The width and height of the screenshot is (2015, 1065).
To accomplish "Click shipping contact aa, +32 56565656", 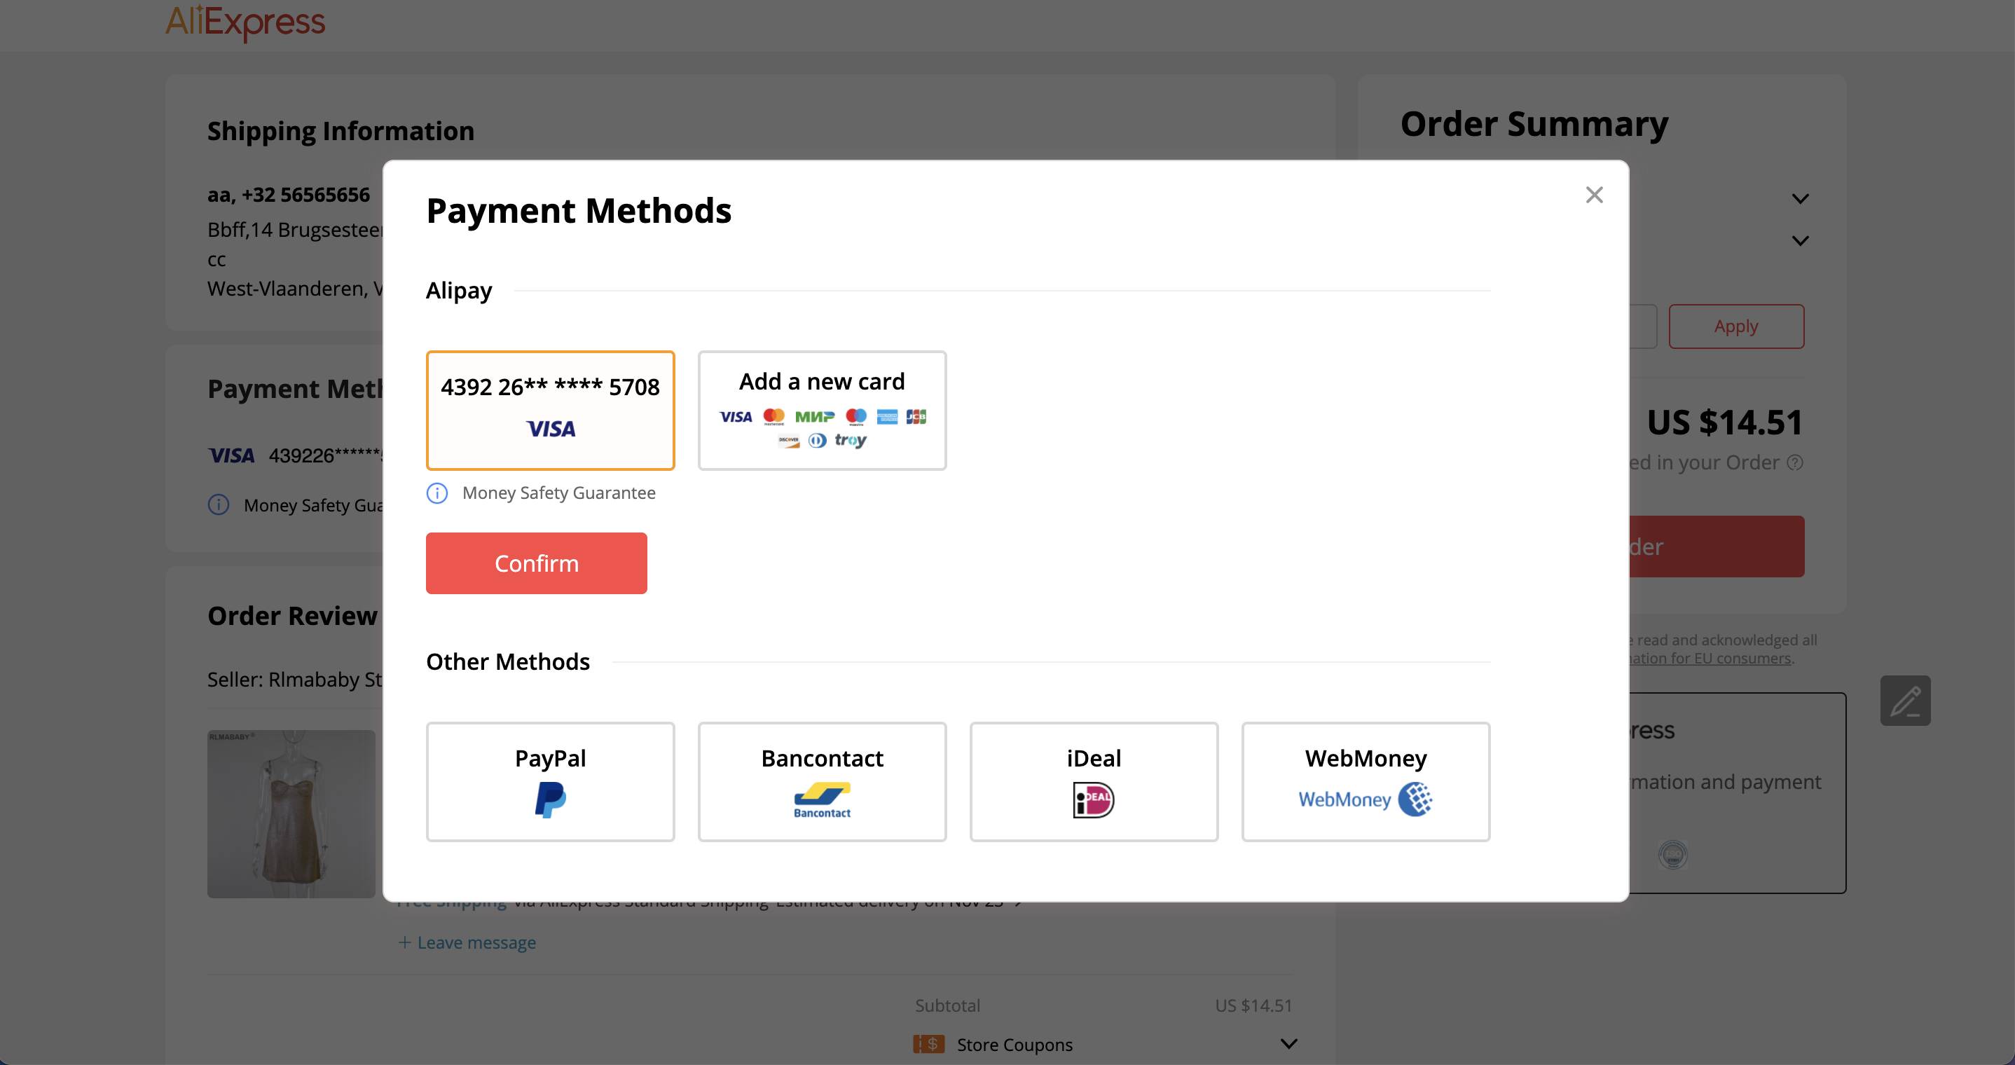I will coord(288,195).
